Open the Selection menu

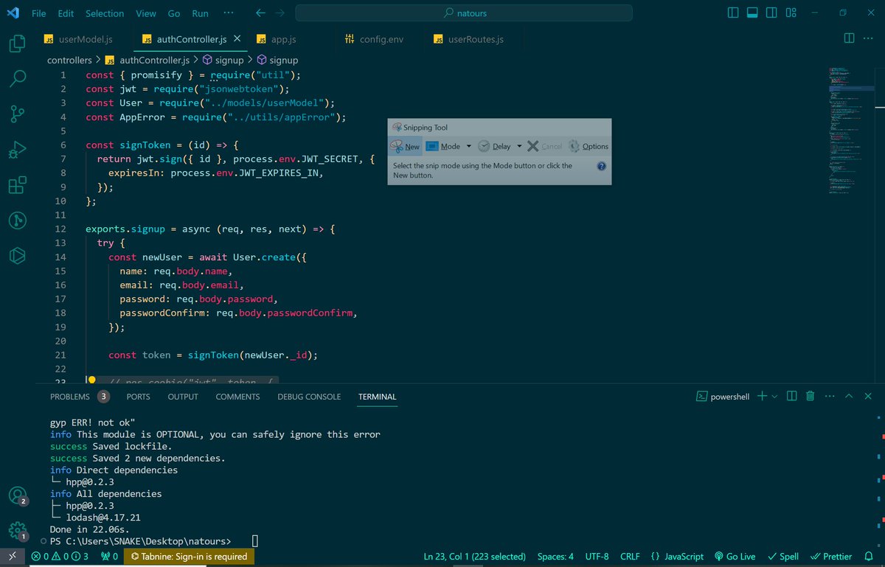tap(105, 13)
